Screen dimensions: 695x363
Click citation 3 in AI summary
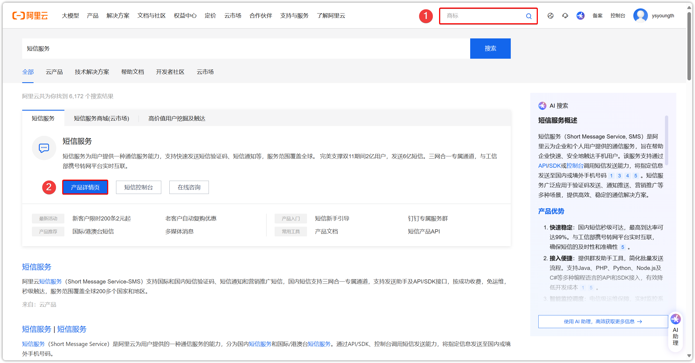(x=619, y=176)
